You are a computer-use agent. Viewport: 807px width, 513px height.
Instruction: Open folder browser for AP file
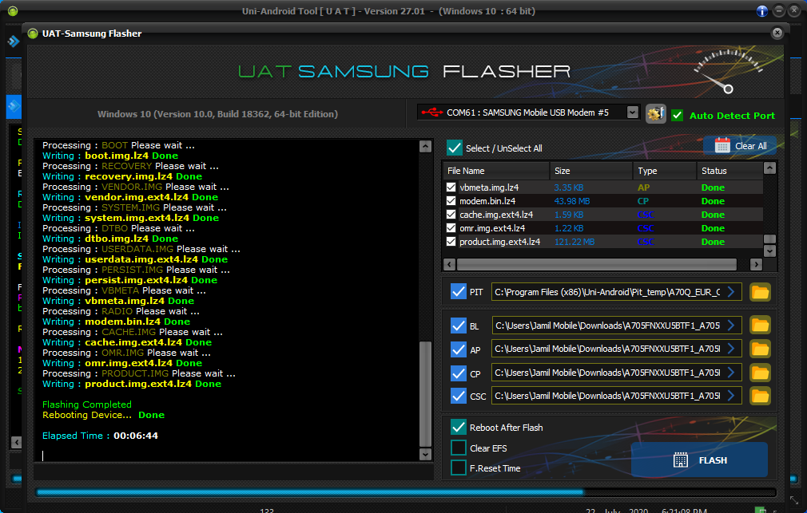click(760, 349)
